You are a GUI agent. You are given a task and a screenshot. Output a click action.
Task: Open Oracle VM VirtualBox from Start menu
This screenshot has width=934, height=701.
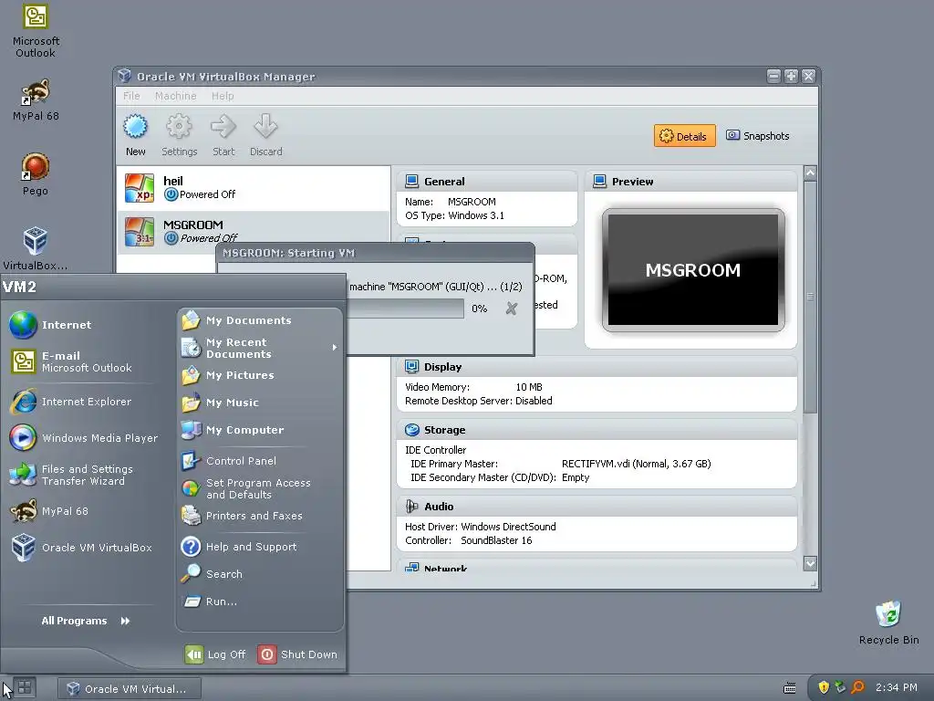coord(83,548)
